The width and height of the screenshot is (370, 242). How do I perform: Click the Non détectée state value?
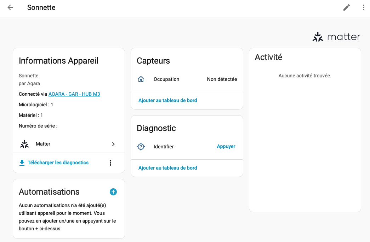tap(222, 79)
